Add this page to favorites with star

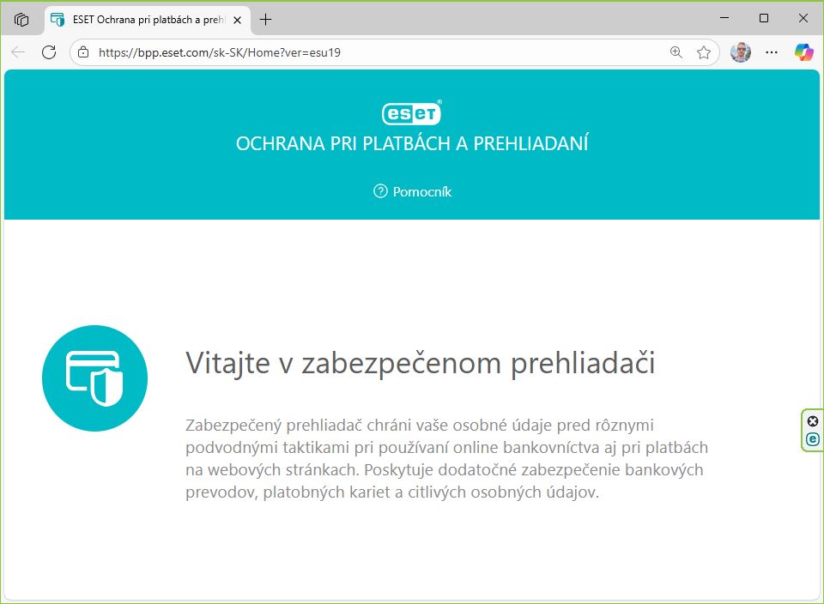pyautogui.click(x=704, y=52)
